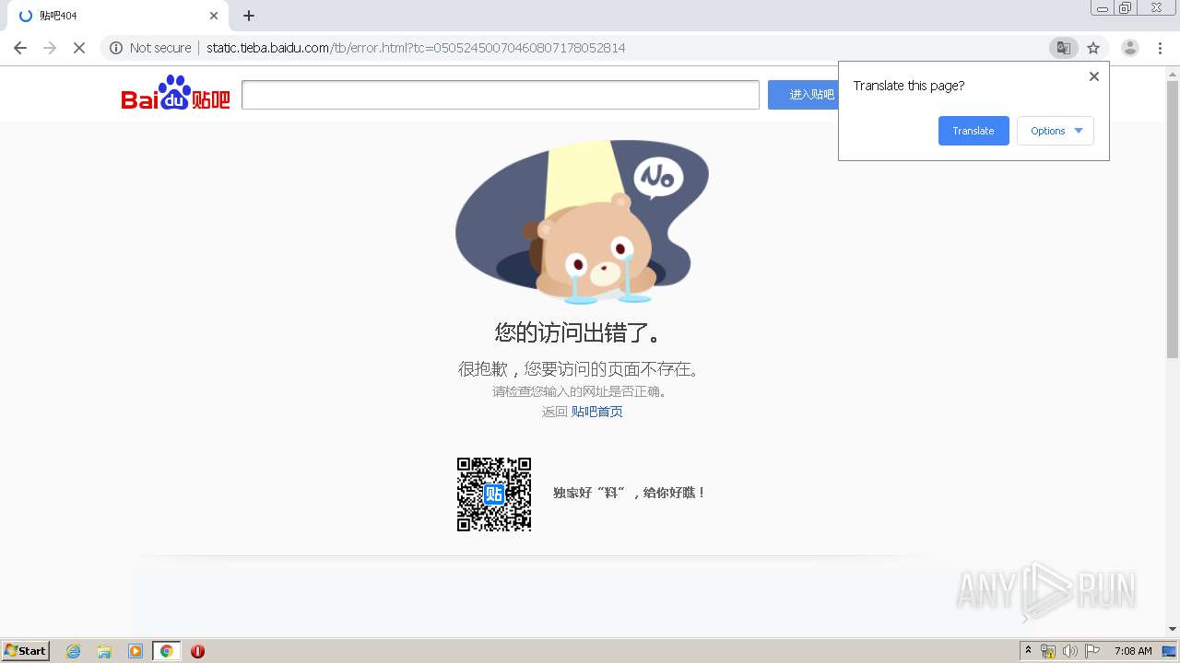
Task: Click the Baidu Tieba logo
Action: tap(176, 93)
